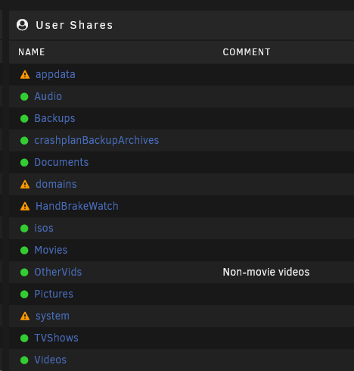This screenshot has height=371, width=354.
Task: Click the green status dot beside OtherVids
Action: point(24,273)
